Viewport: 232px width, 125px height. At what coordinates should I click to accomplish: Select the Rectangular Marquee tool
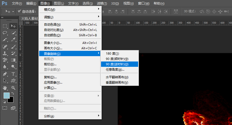[x=5, y=26]
